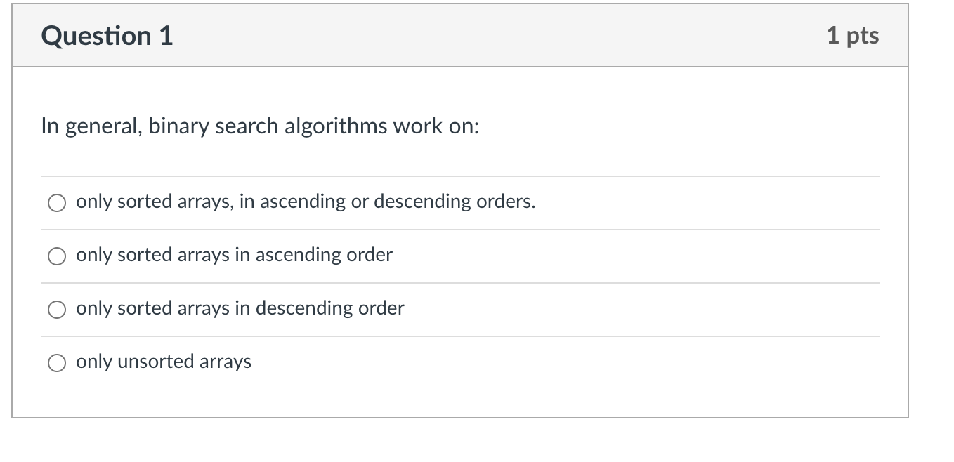Select the 'ascending or descending orders' radio button
Image resolution: width=954 pixels, height=462 pixels.
[57, 203]
